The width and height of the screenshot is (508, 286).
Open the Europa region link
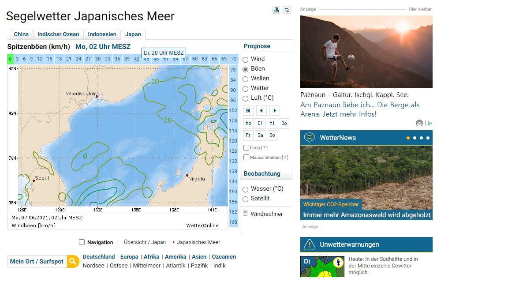pos(129,257)
